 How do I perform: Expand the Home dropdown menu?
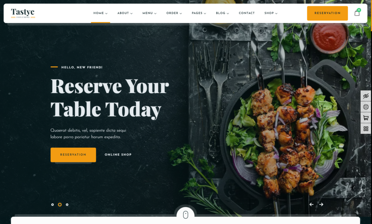(100, 13)
